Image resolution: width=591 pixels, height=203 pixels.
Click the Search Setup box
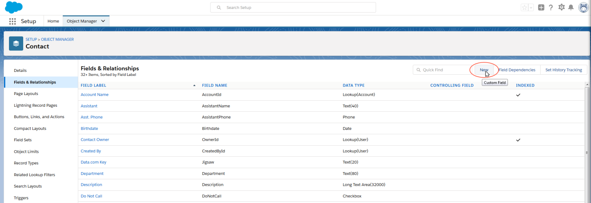tap(293, 7)
